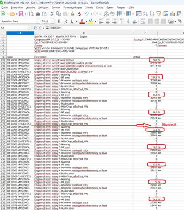Click the Paste clipboard icon
The height and width of the screenshot is (210, 184).
point(65,14)
